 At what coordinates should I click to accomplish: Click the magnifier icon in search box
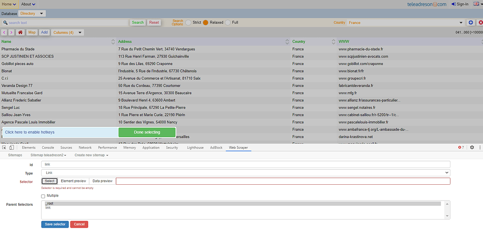(x=5, y=22)
